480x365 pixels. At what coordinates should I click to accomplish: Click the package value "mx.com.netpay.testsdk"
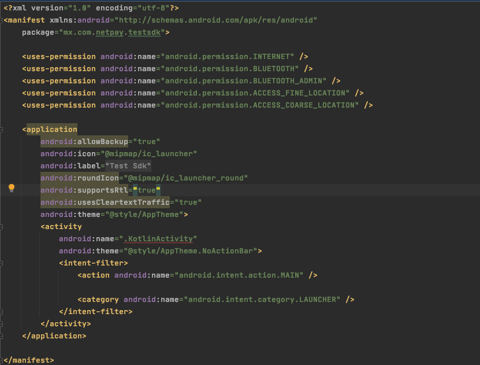point(112,32)
